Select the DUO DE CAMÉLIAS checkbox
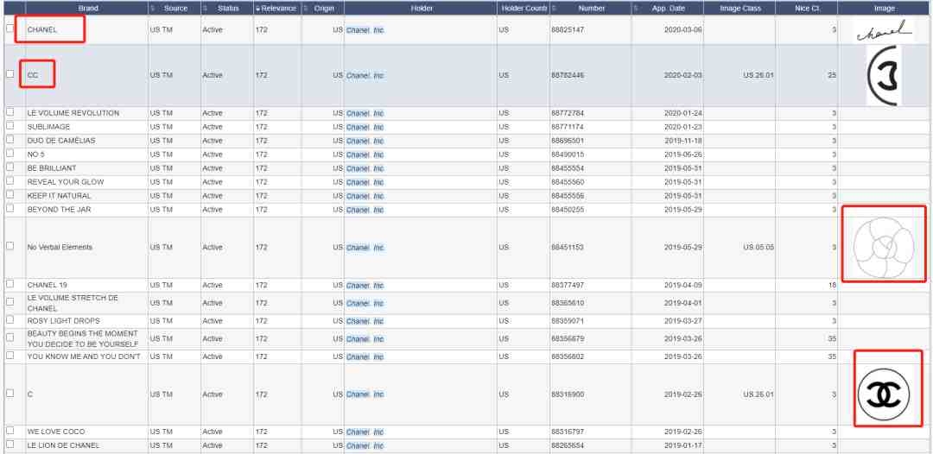Image resolution: width=933 pixels, height=454 pixels. pos(10,140)
